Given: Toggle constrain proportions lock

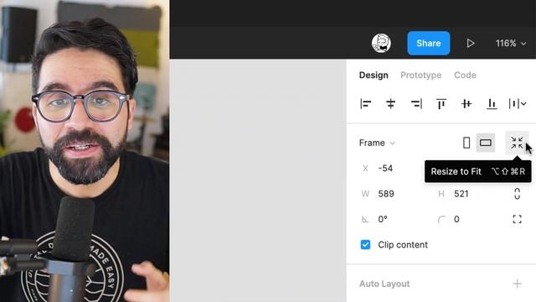Looking at the screenshot, I should pyautogui.click(x=518, y=194).
